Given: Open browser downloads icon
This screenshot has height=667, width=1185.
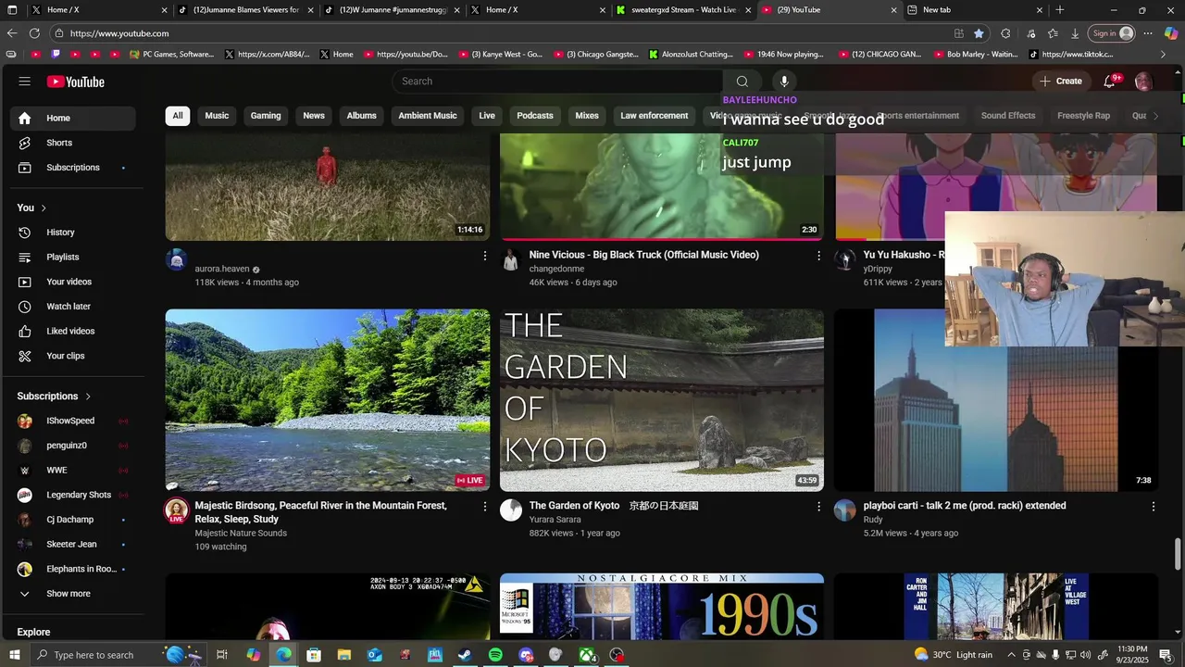Looking at the screenshot, I should (1075, 33).
